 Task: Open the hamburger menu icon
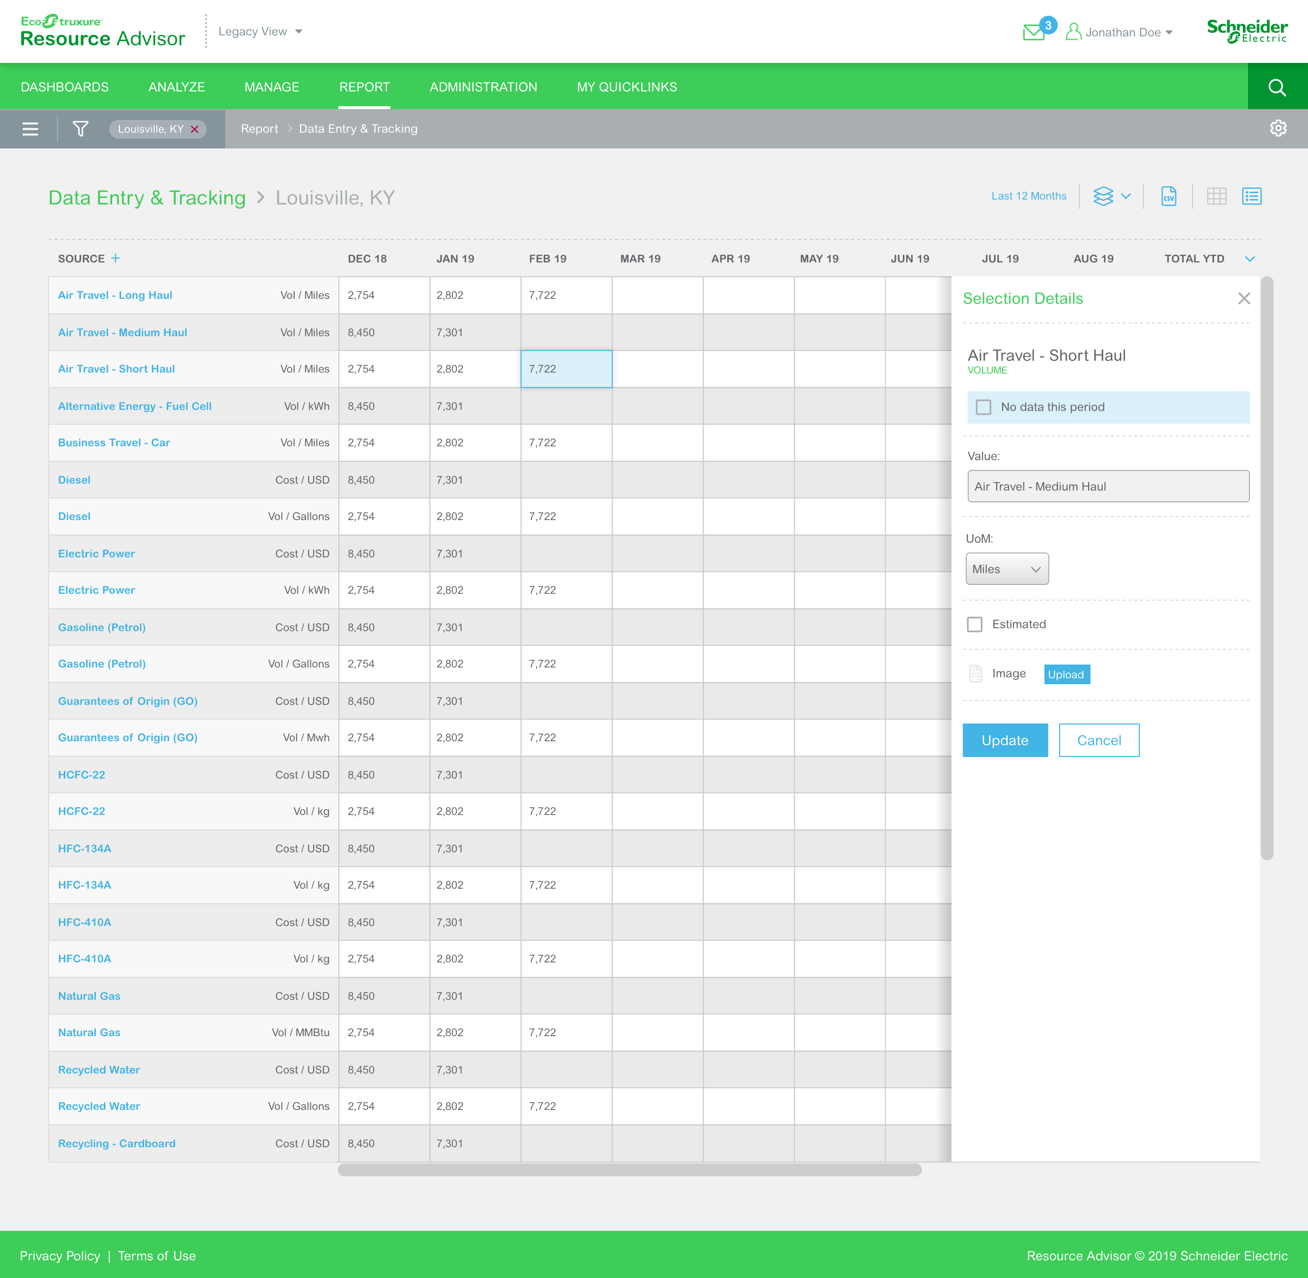pyautogui.click(x=30, y=129)
